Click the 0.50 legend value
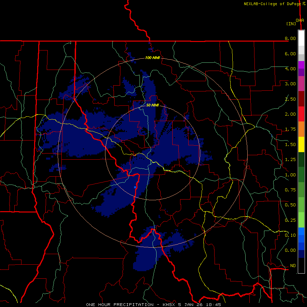The height and width of the screenshot is (307, 307). pyautogui.click(x=290, y=205)
